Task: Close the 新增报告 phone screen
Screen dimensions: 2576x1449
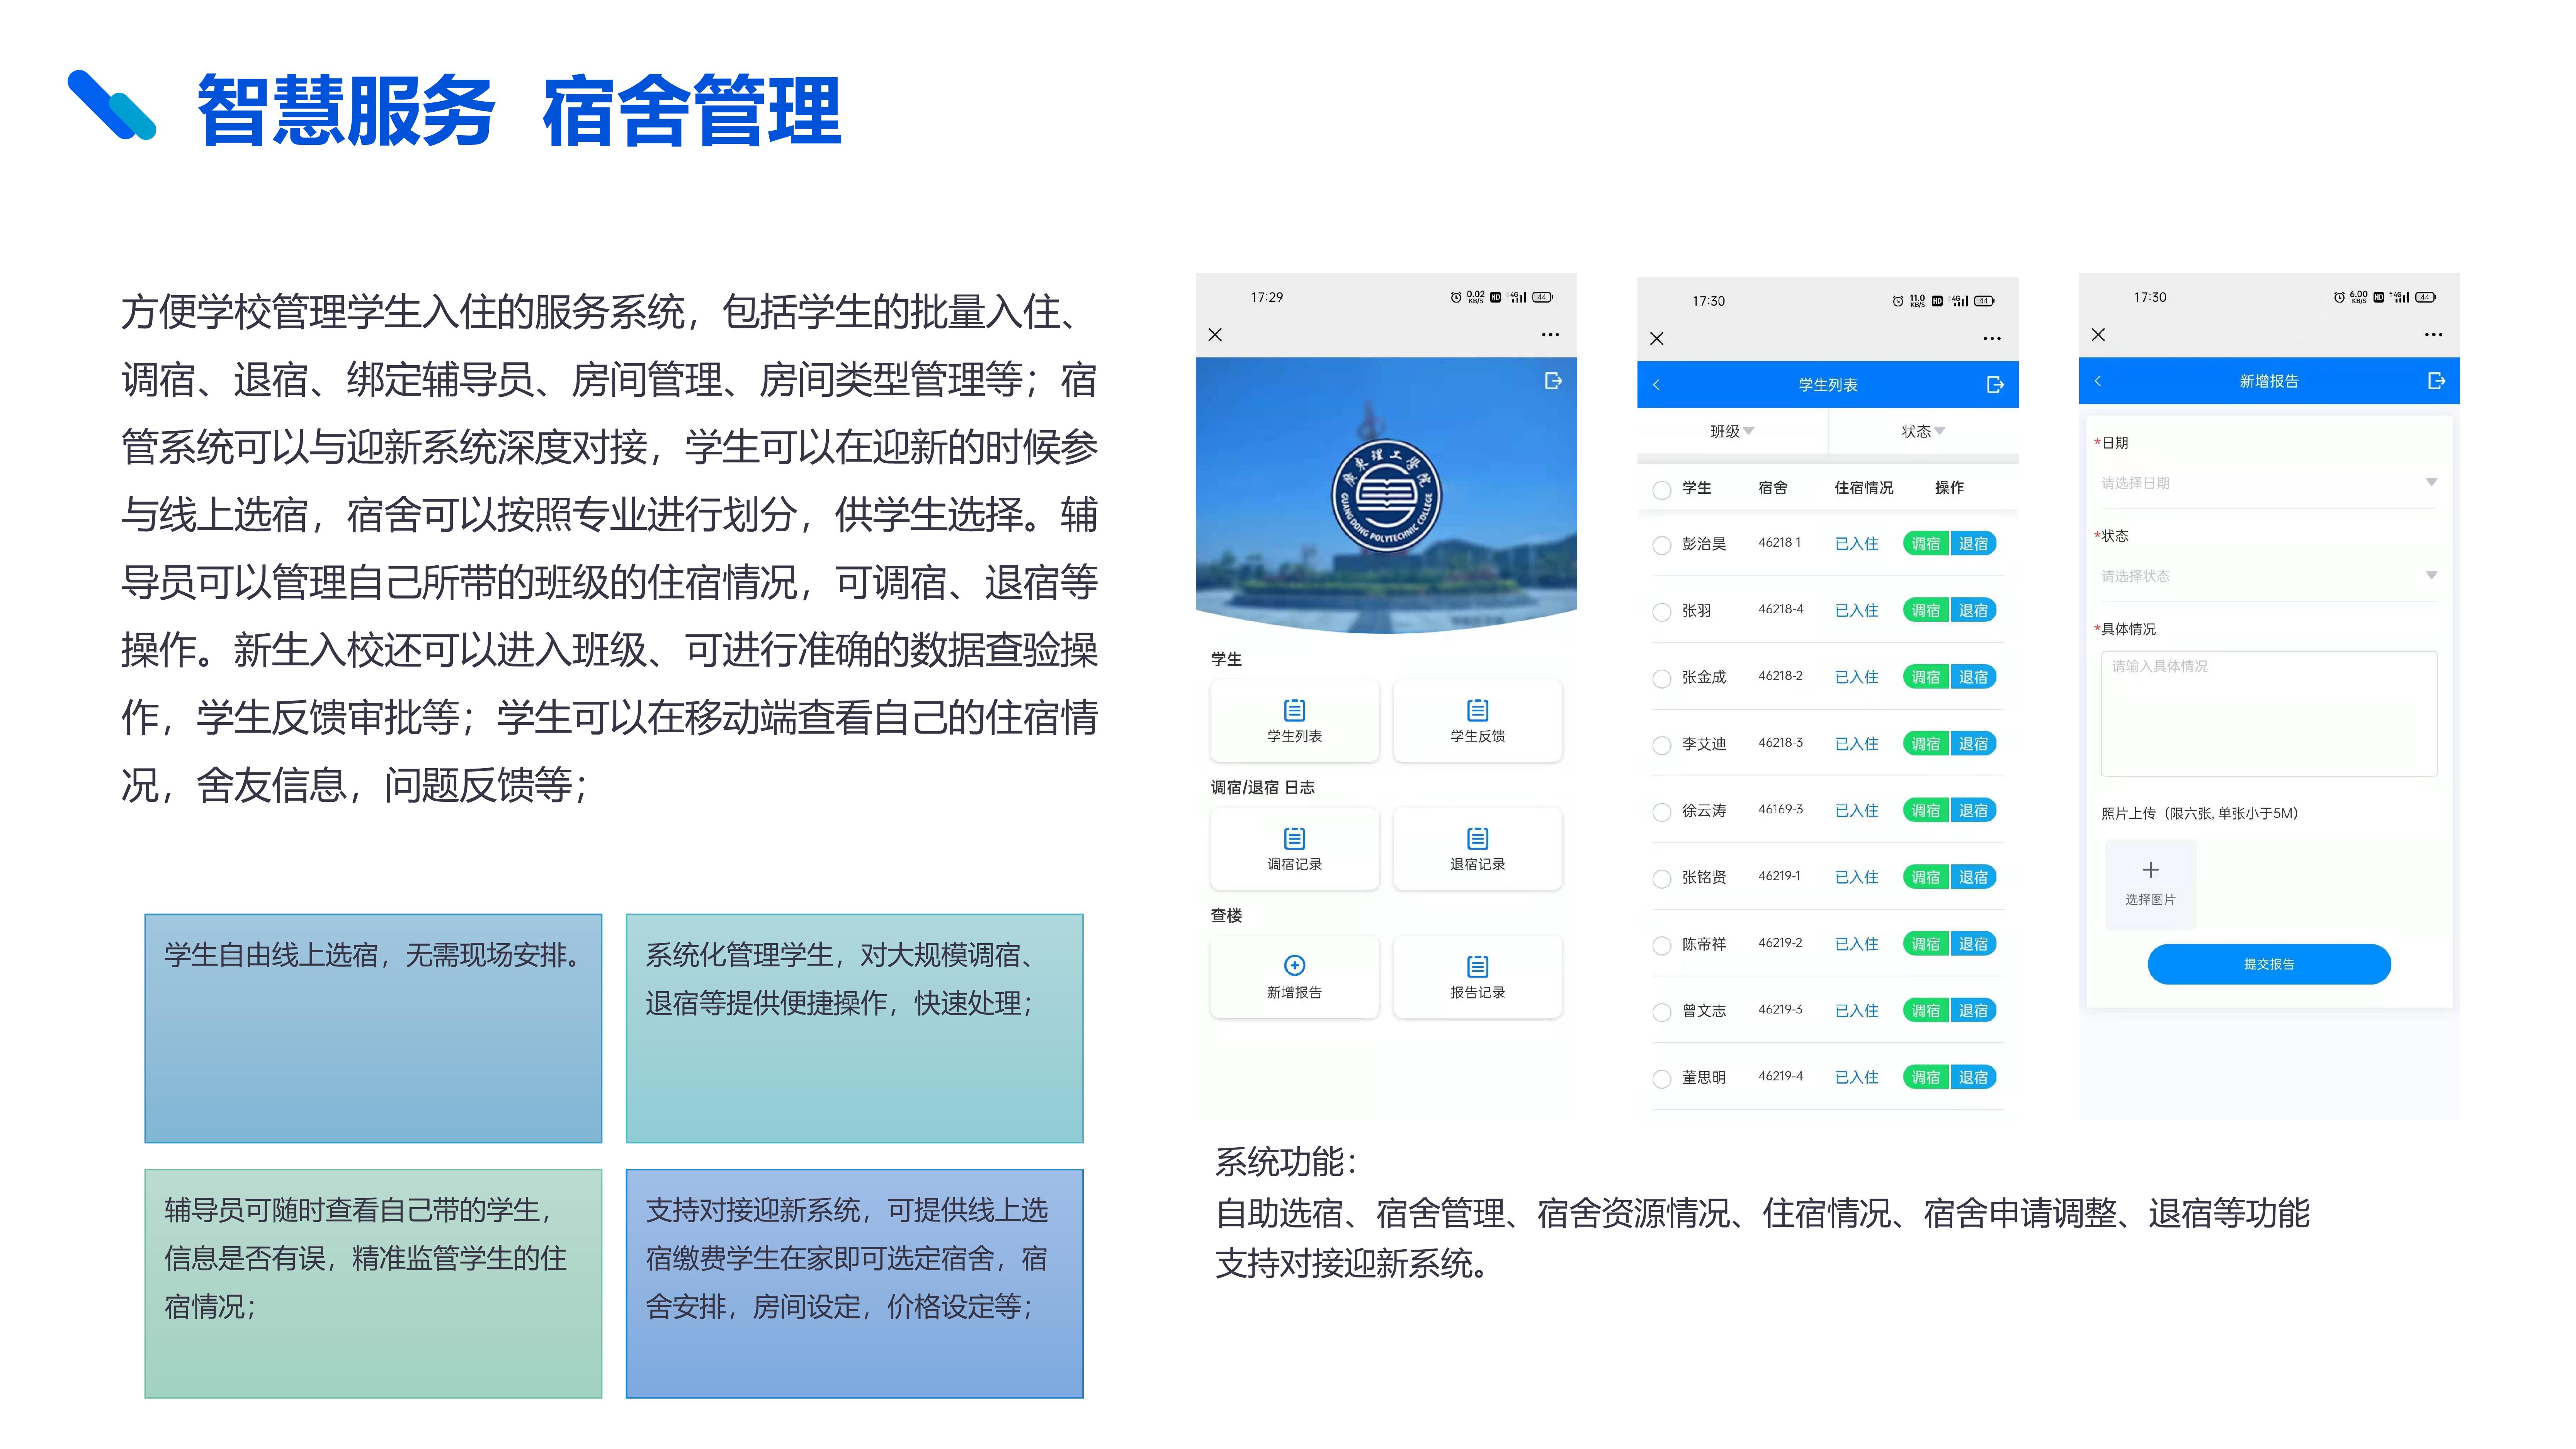Action: pyautogui.click(x=2098, y=335)
